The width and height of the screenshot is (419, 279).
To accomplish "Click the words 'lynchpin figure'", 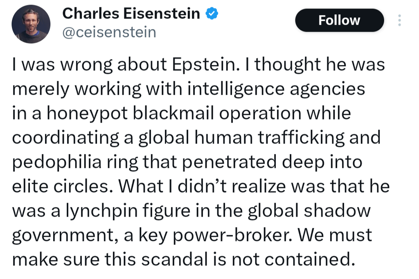I will coord(128,211).
